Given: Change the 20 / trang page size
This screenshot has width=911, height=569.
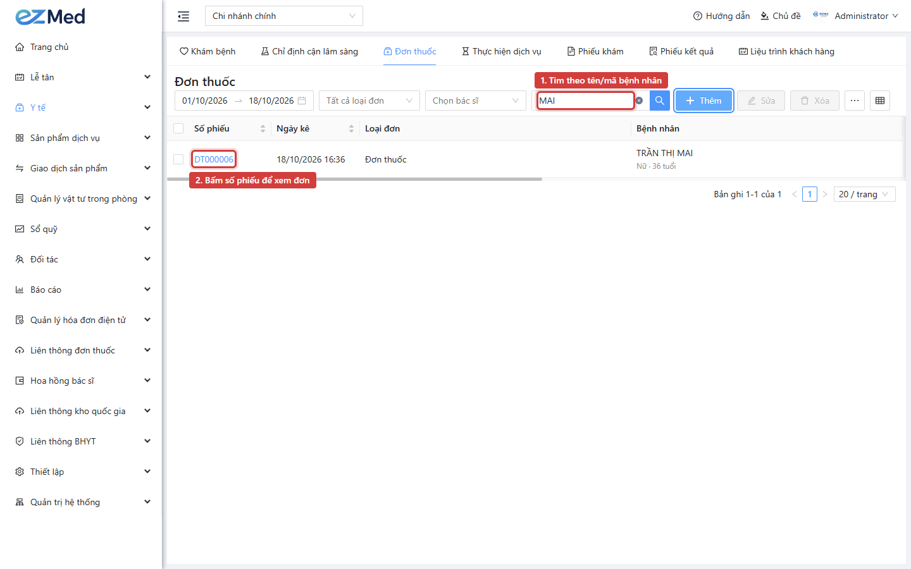Looking at the screenshot, I should [x=865, y=194].
